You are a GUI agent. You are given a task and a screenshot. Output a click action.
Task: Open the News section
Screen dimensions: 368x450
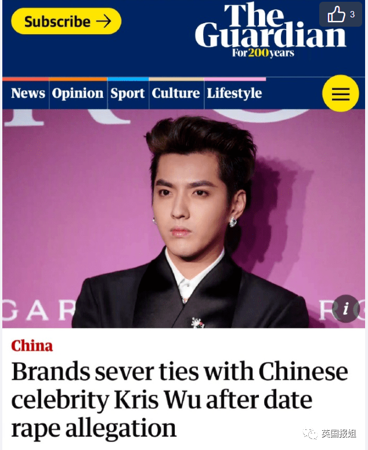28,93
